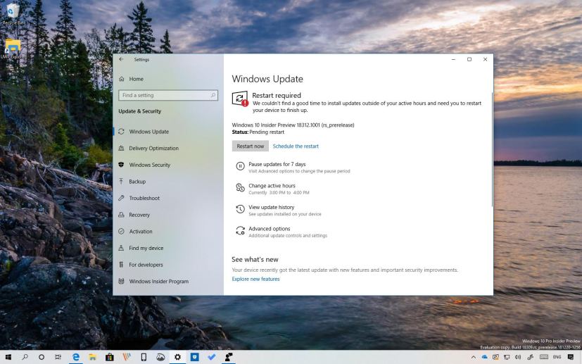Click the Restart now button
Screen dimensions: 582x364
(250, 146)
